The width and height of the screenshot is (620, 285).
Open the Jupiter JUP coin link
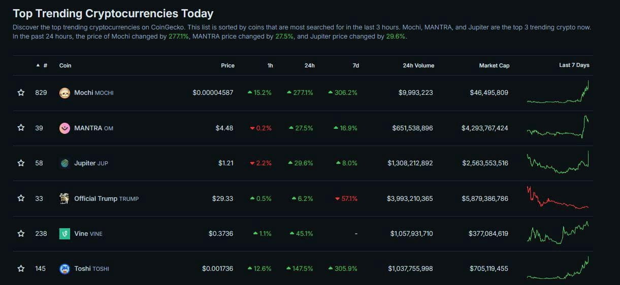click(91, 163)
